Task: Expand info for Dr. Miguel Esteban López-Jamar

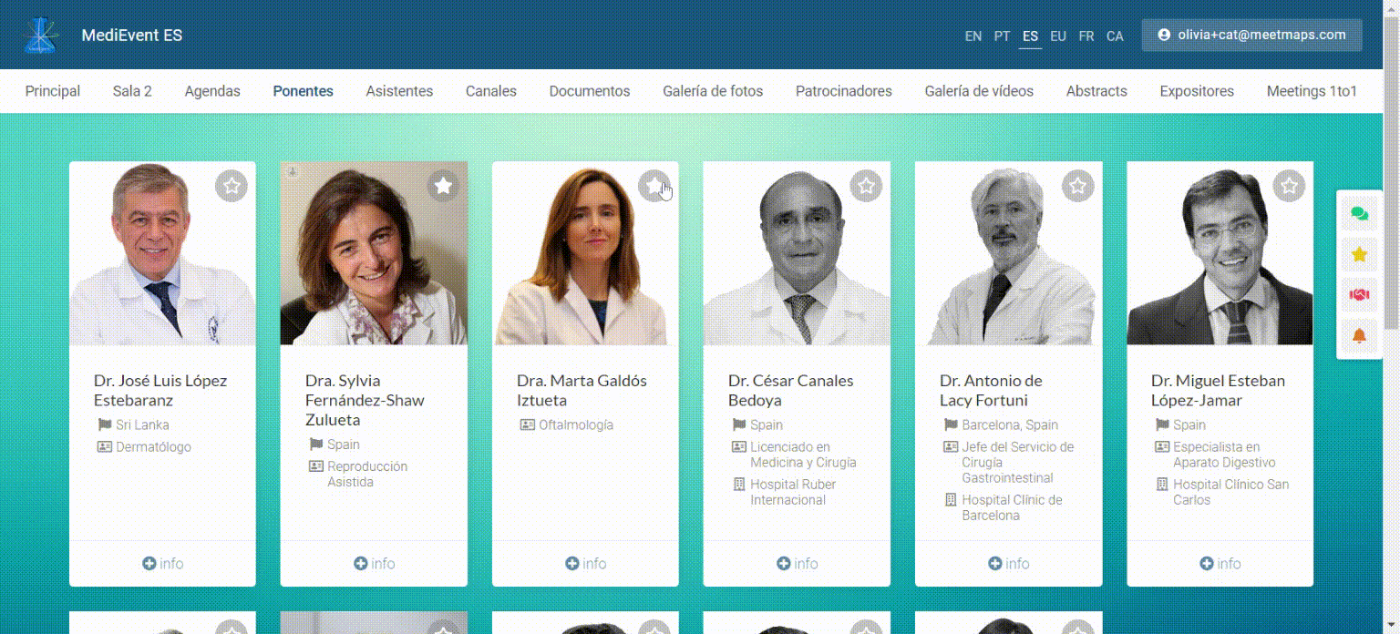Action: [1220, 564]
